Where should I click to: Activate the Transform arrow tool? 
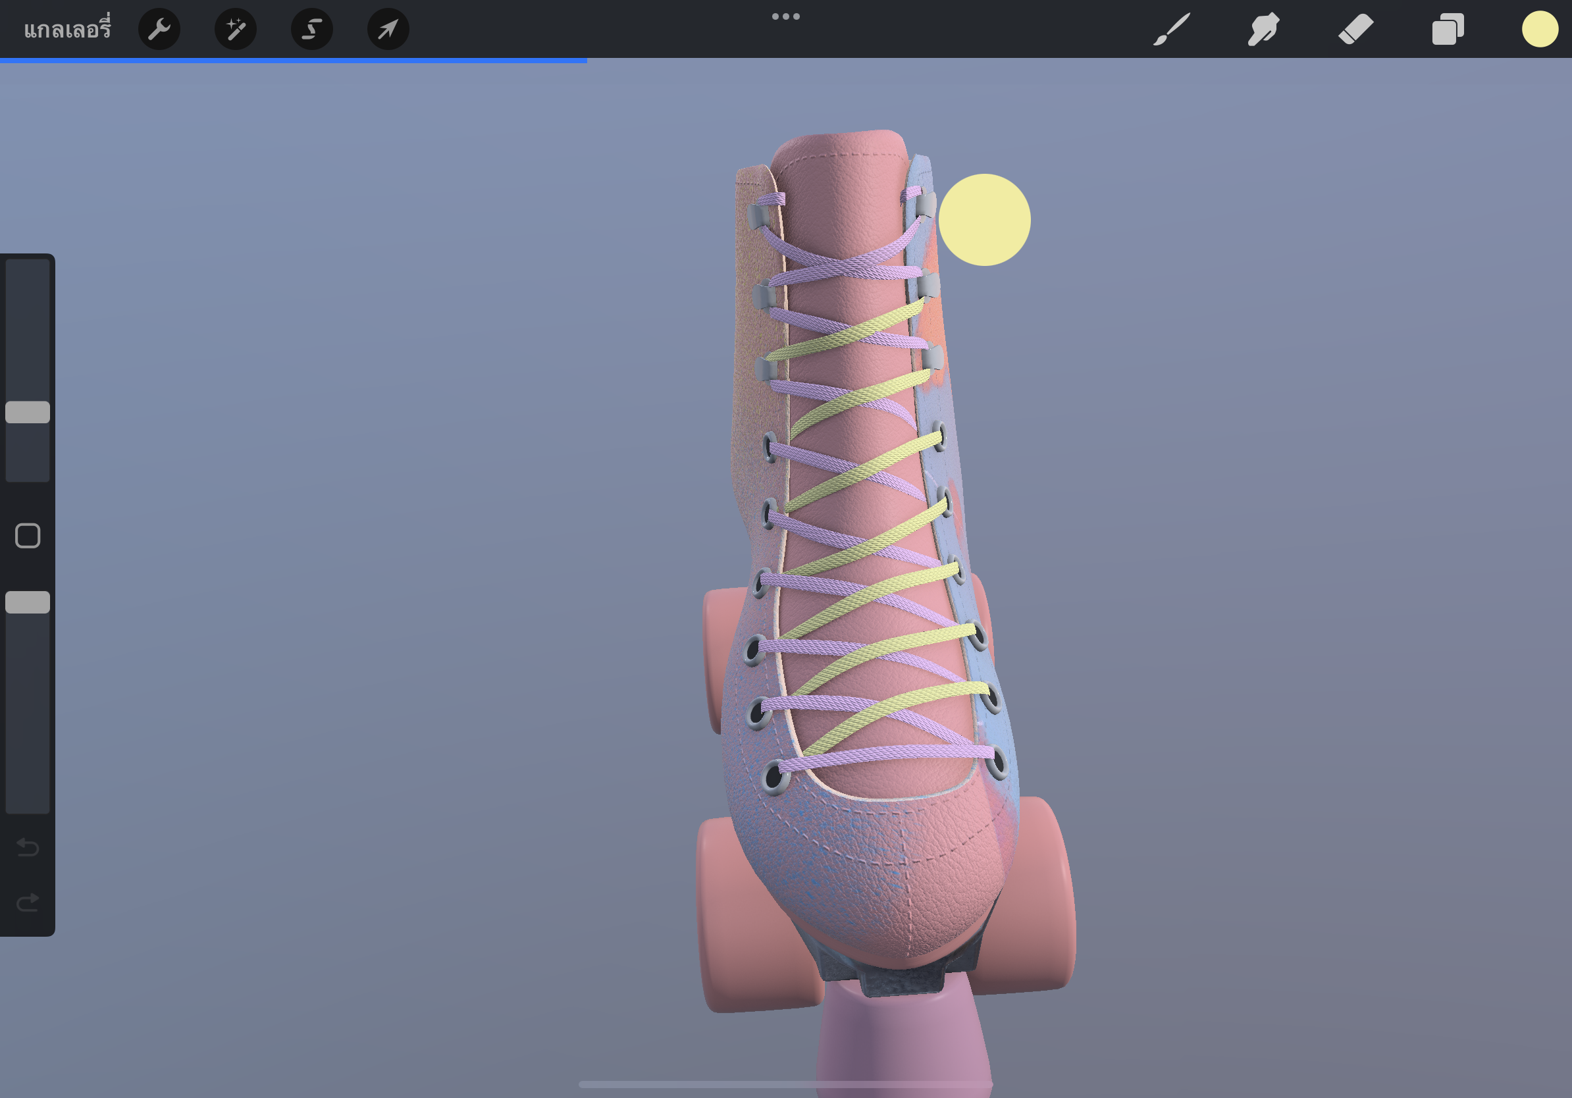click(388, 30)
